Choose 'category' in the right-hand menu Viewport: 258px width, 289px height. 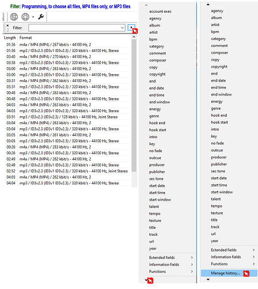pyautogui.click(x=218, y=39)
